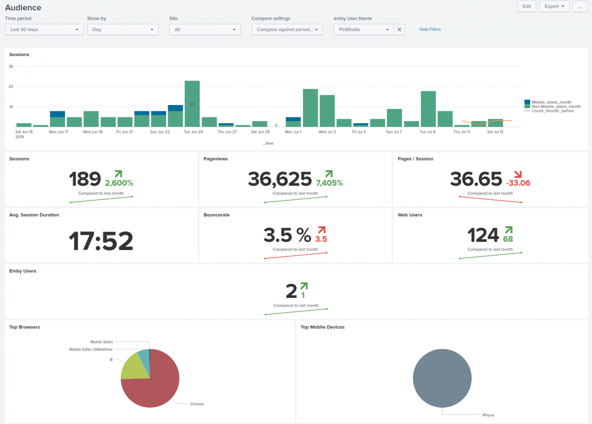Screen dimensions: 592x424
Task: Open the Time period dropdown showing Last 30 days
Action: click(x=43, y=30)
